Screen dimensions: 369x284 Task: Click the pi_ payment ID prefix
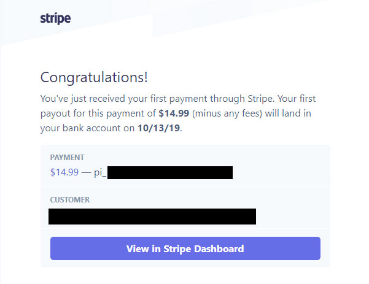(x=100, y=172)
